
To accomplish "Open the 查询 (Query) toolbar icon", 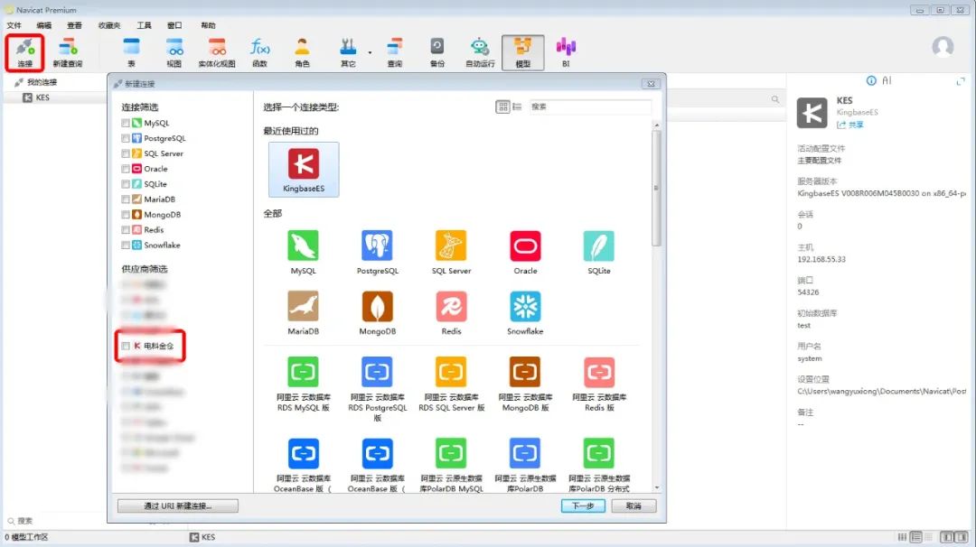I will click(x=395, y=52).
